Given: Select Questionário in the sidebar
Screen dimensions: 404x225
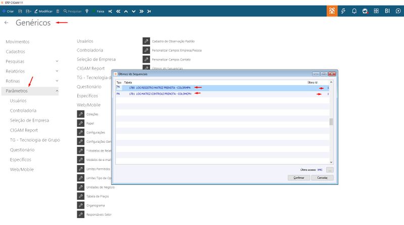Looking at the screenshot, I should pos(22,150).
